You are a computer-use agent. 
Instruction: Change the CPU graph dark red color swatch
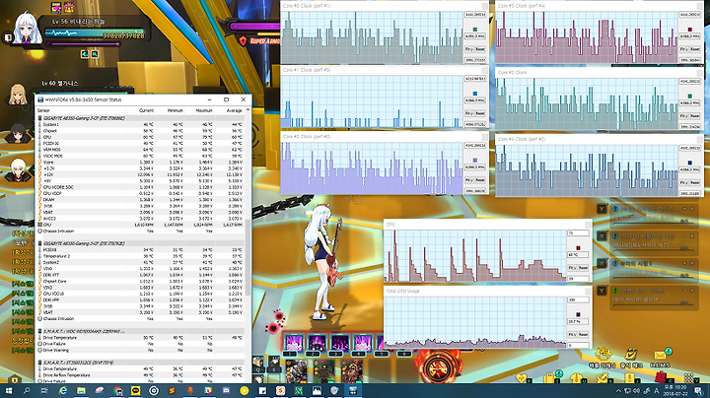pyautogui.click(x=578, y=248)
